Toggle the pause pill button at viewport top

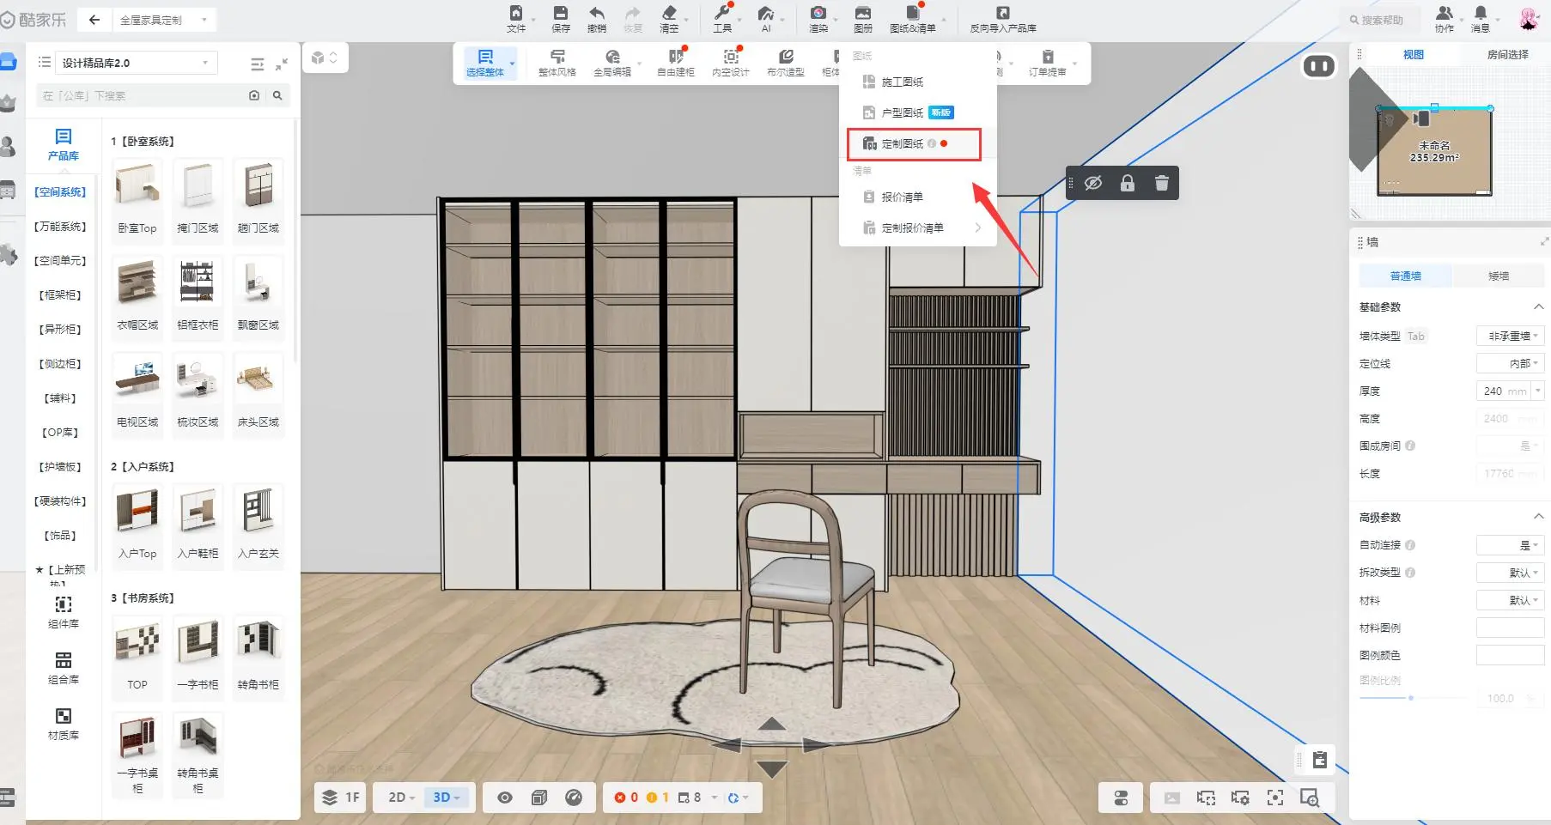(1319, 66)
